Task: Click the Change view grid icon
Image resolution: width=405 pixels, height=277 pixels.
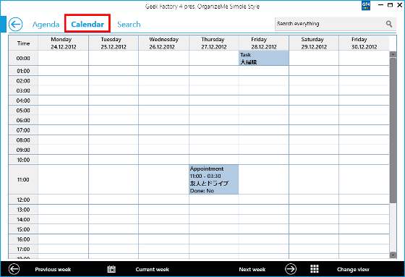Action: 315,269
